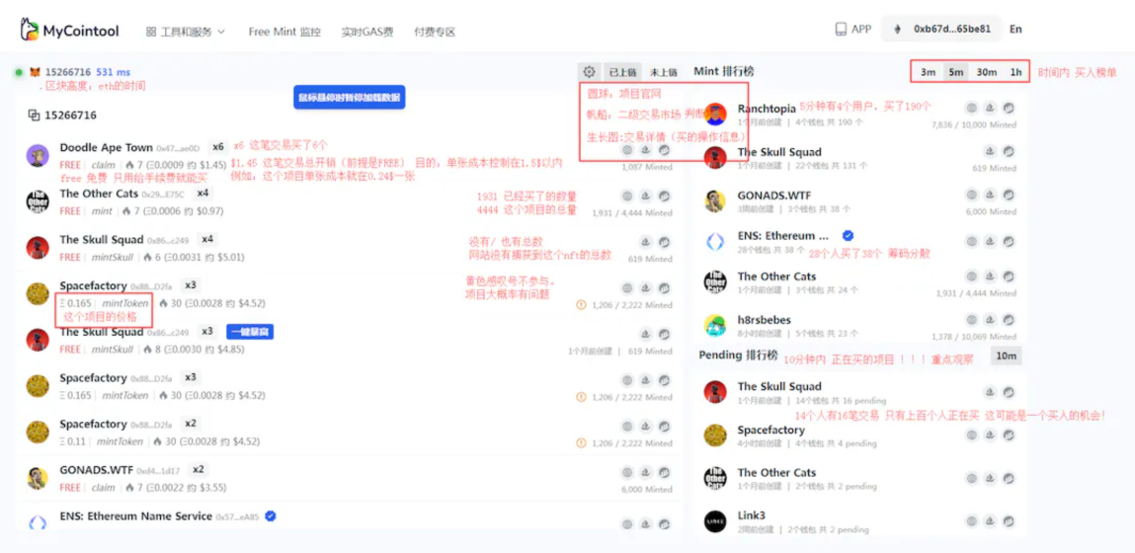This screenshot has height=553, width=1135.
Task: Open h8rsbebes sailboat marketplace icon
Action: click(990, 320)
